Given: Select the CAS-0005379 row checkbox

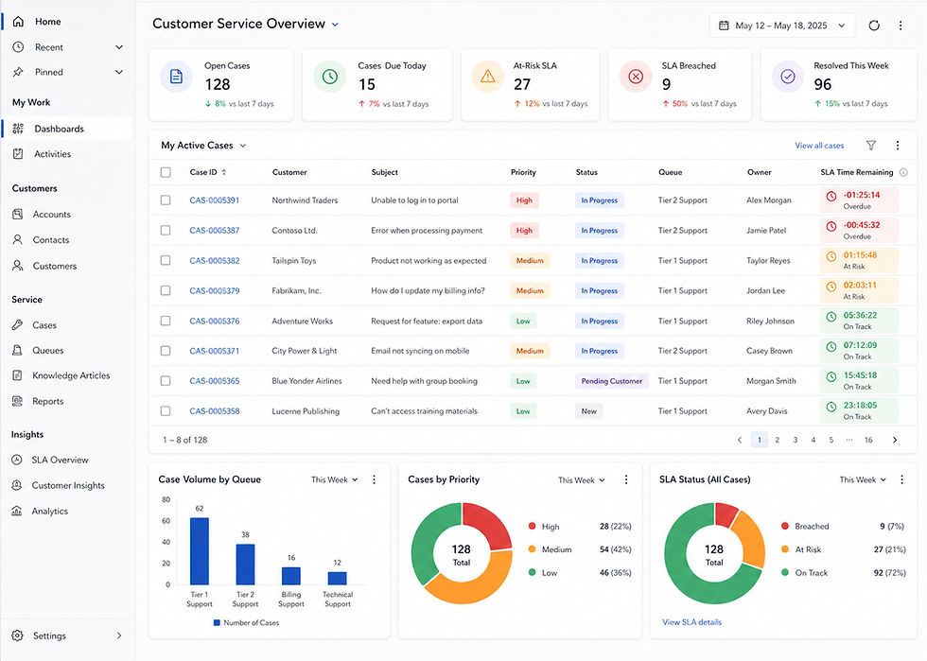Looking at the screenshot, I should 166,290.
